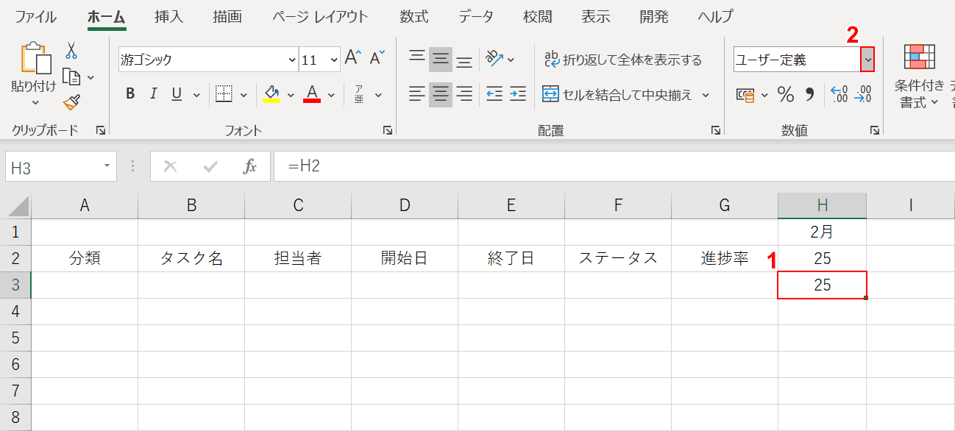Decrease font size with smaller A
The height and width of the screenshot is (431, 955).
pyautogui.click(x=377, y=59)
